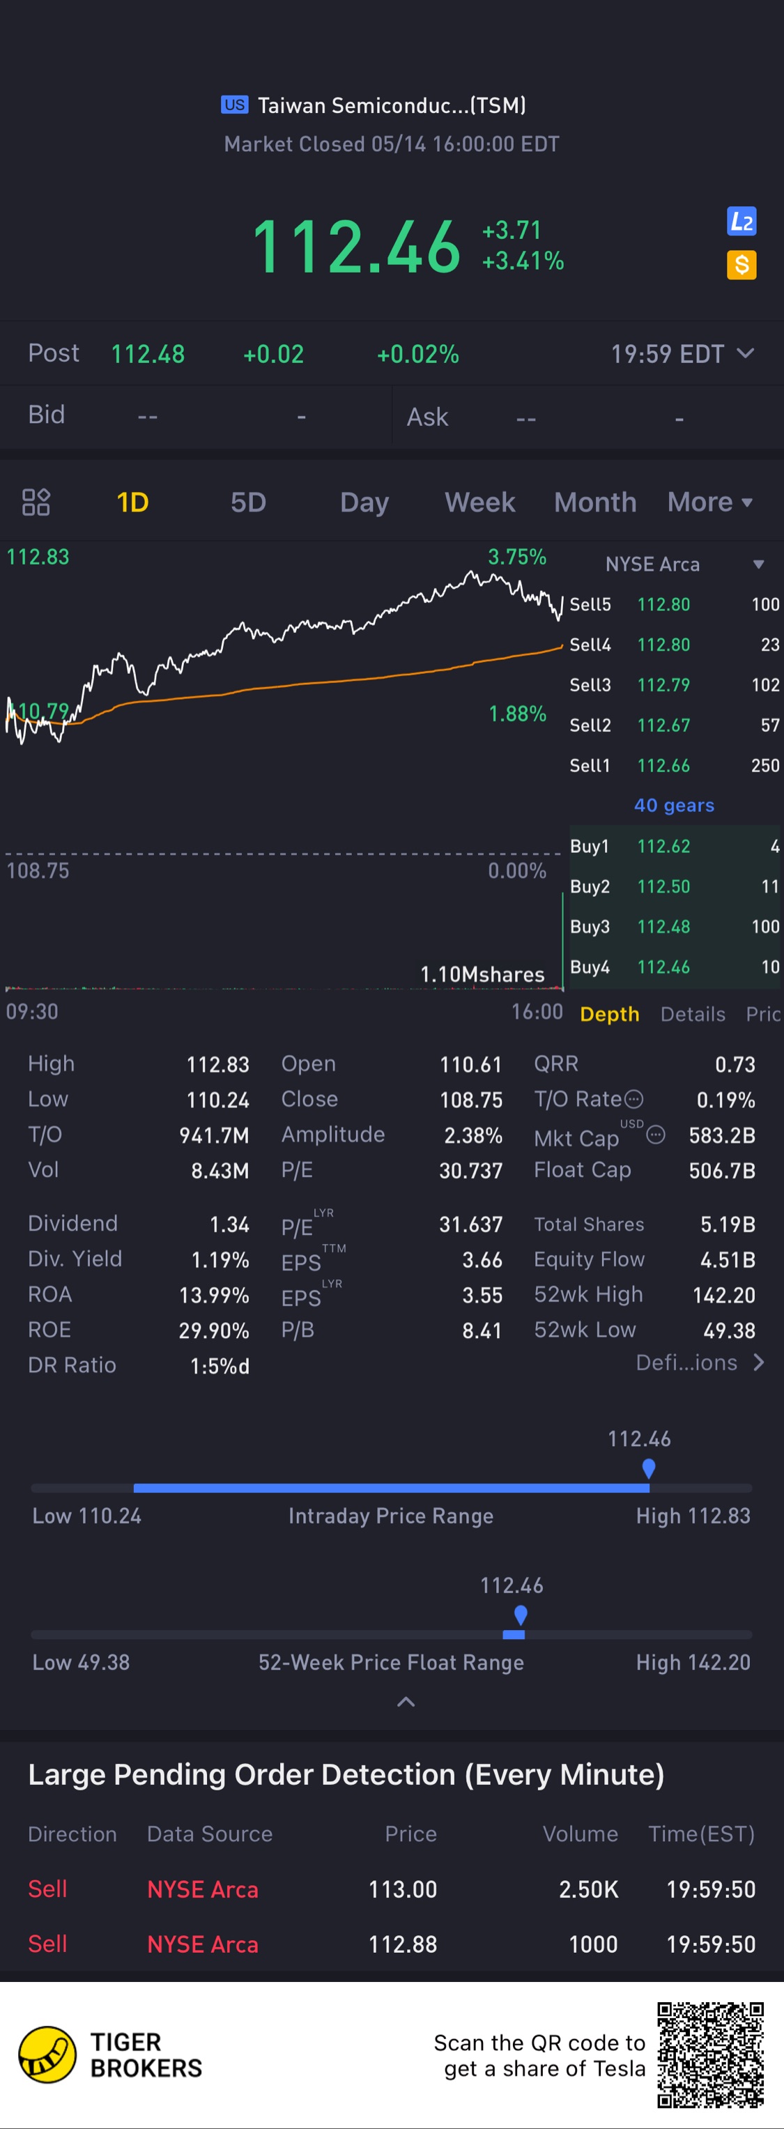Tap the Ask quote field
This screenshot has height=2129, width=784.
pyautogui.click(x=588, y=417)
